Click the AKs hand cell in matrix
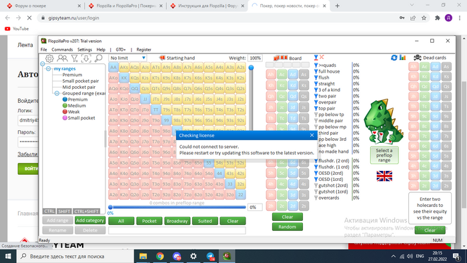 click(x=124, y=67)
